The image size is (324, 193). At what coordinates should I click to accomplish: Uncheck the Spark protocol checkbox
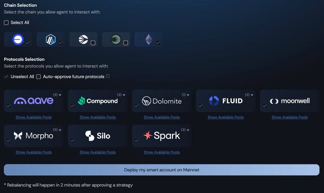point(136,141)
